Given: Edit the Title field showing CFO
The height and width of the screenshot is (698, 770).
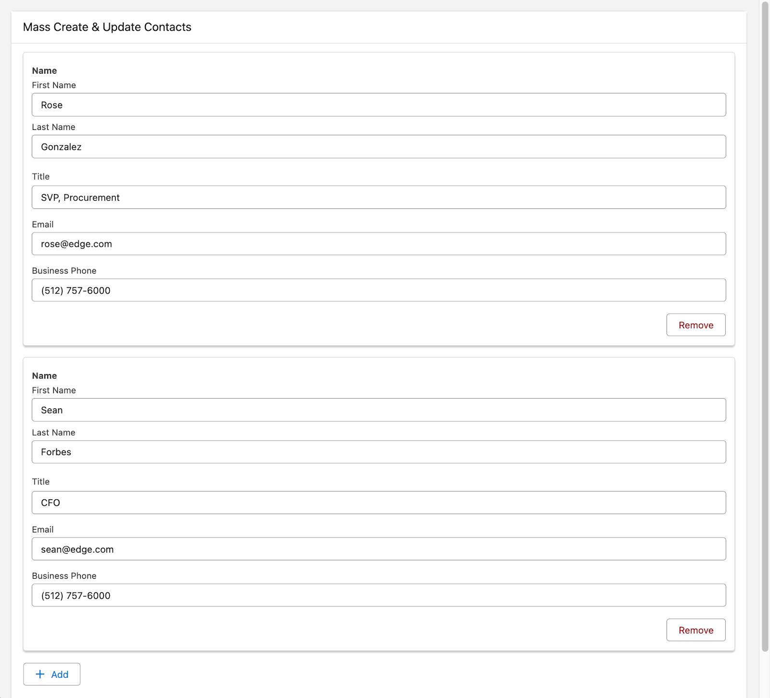Looking at the screenshot, I should 378,503.
